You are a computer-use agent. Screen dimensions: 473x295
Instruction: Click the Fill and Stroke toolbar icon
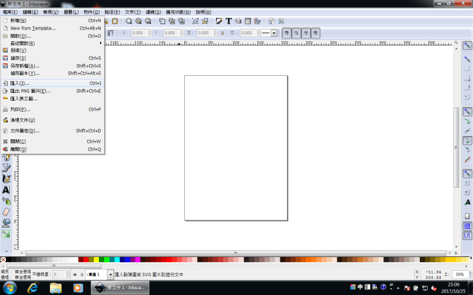click(218, 21)
